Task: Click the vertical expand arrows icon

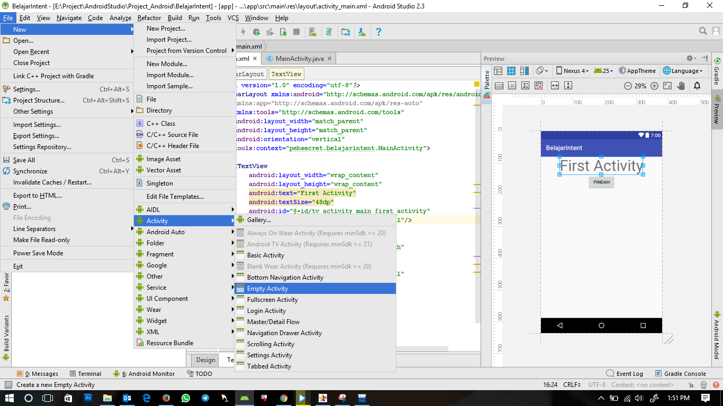Action: 568,86
